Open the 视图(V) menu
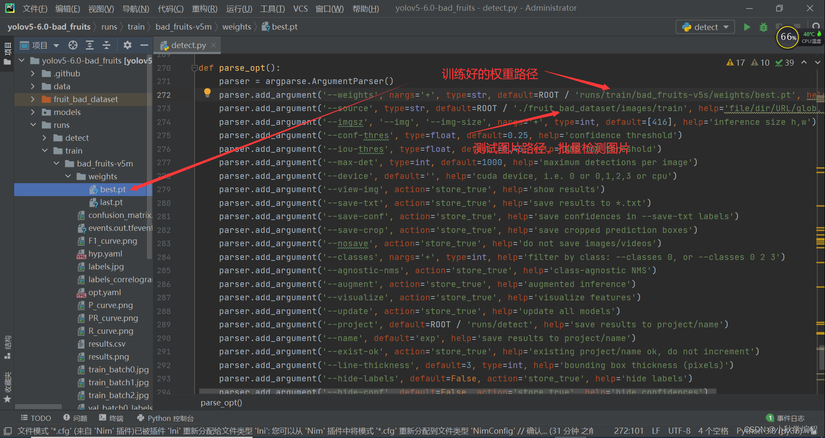 coord(101,9)
